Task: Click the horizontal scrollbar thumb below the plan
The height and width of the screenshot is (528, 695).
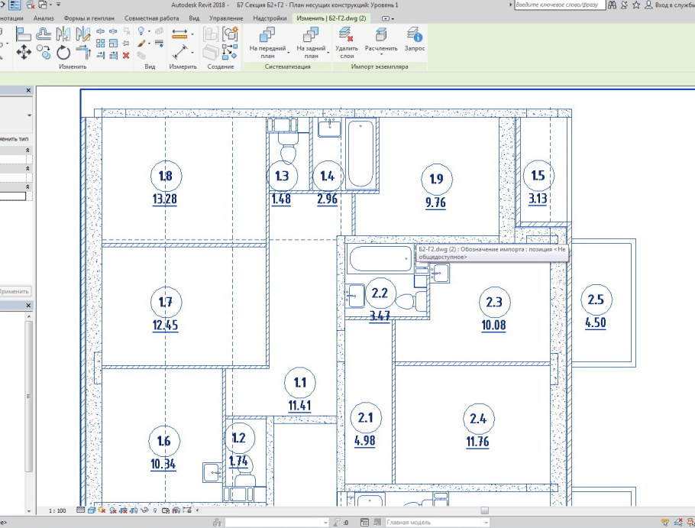Action: (x=483, y=510)
